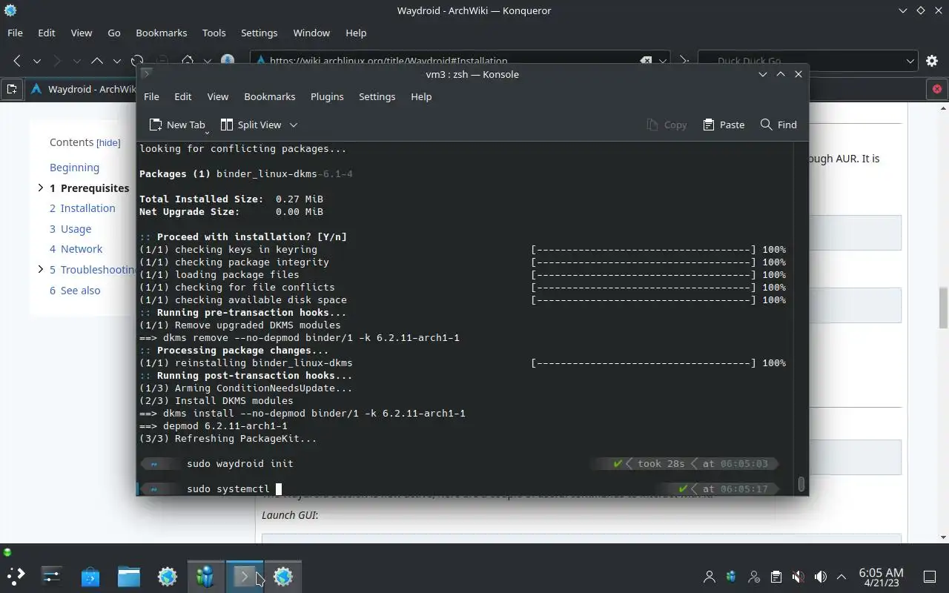Open Prerequisites contents link

(x=90, y=188)
